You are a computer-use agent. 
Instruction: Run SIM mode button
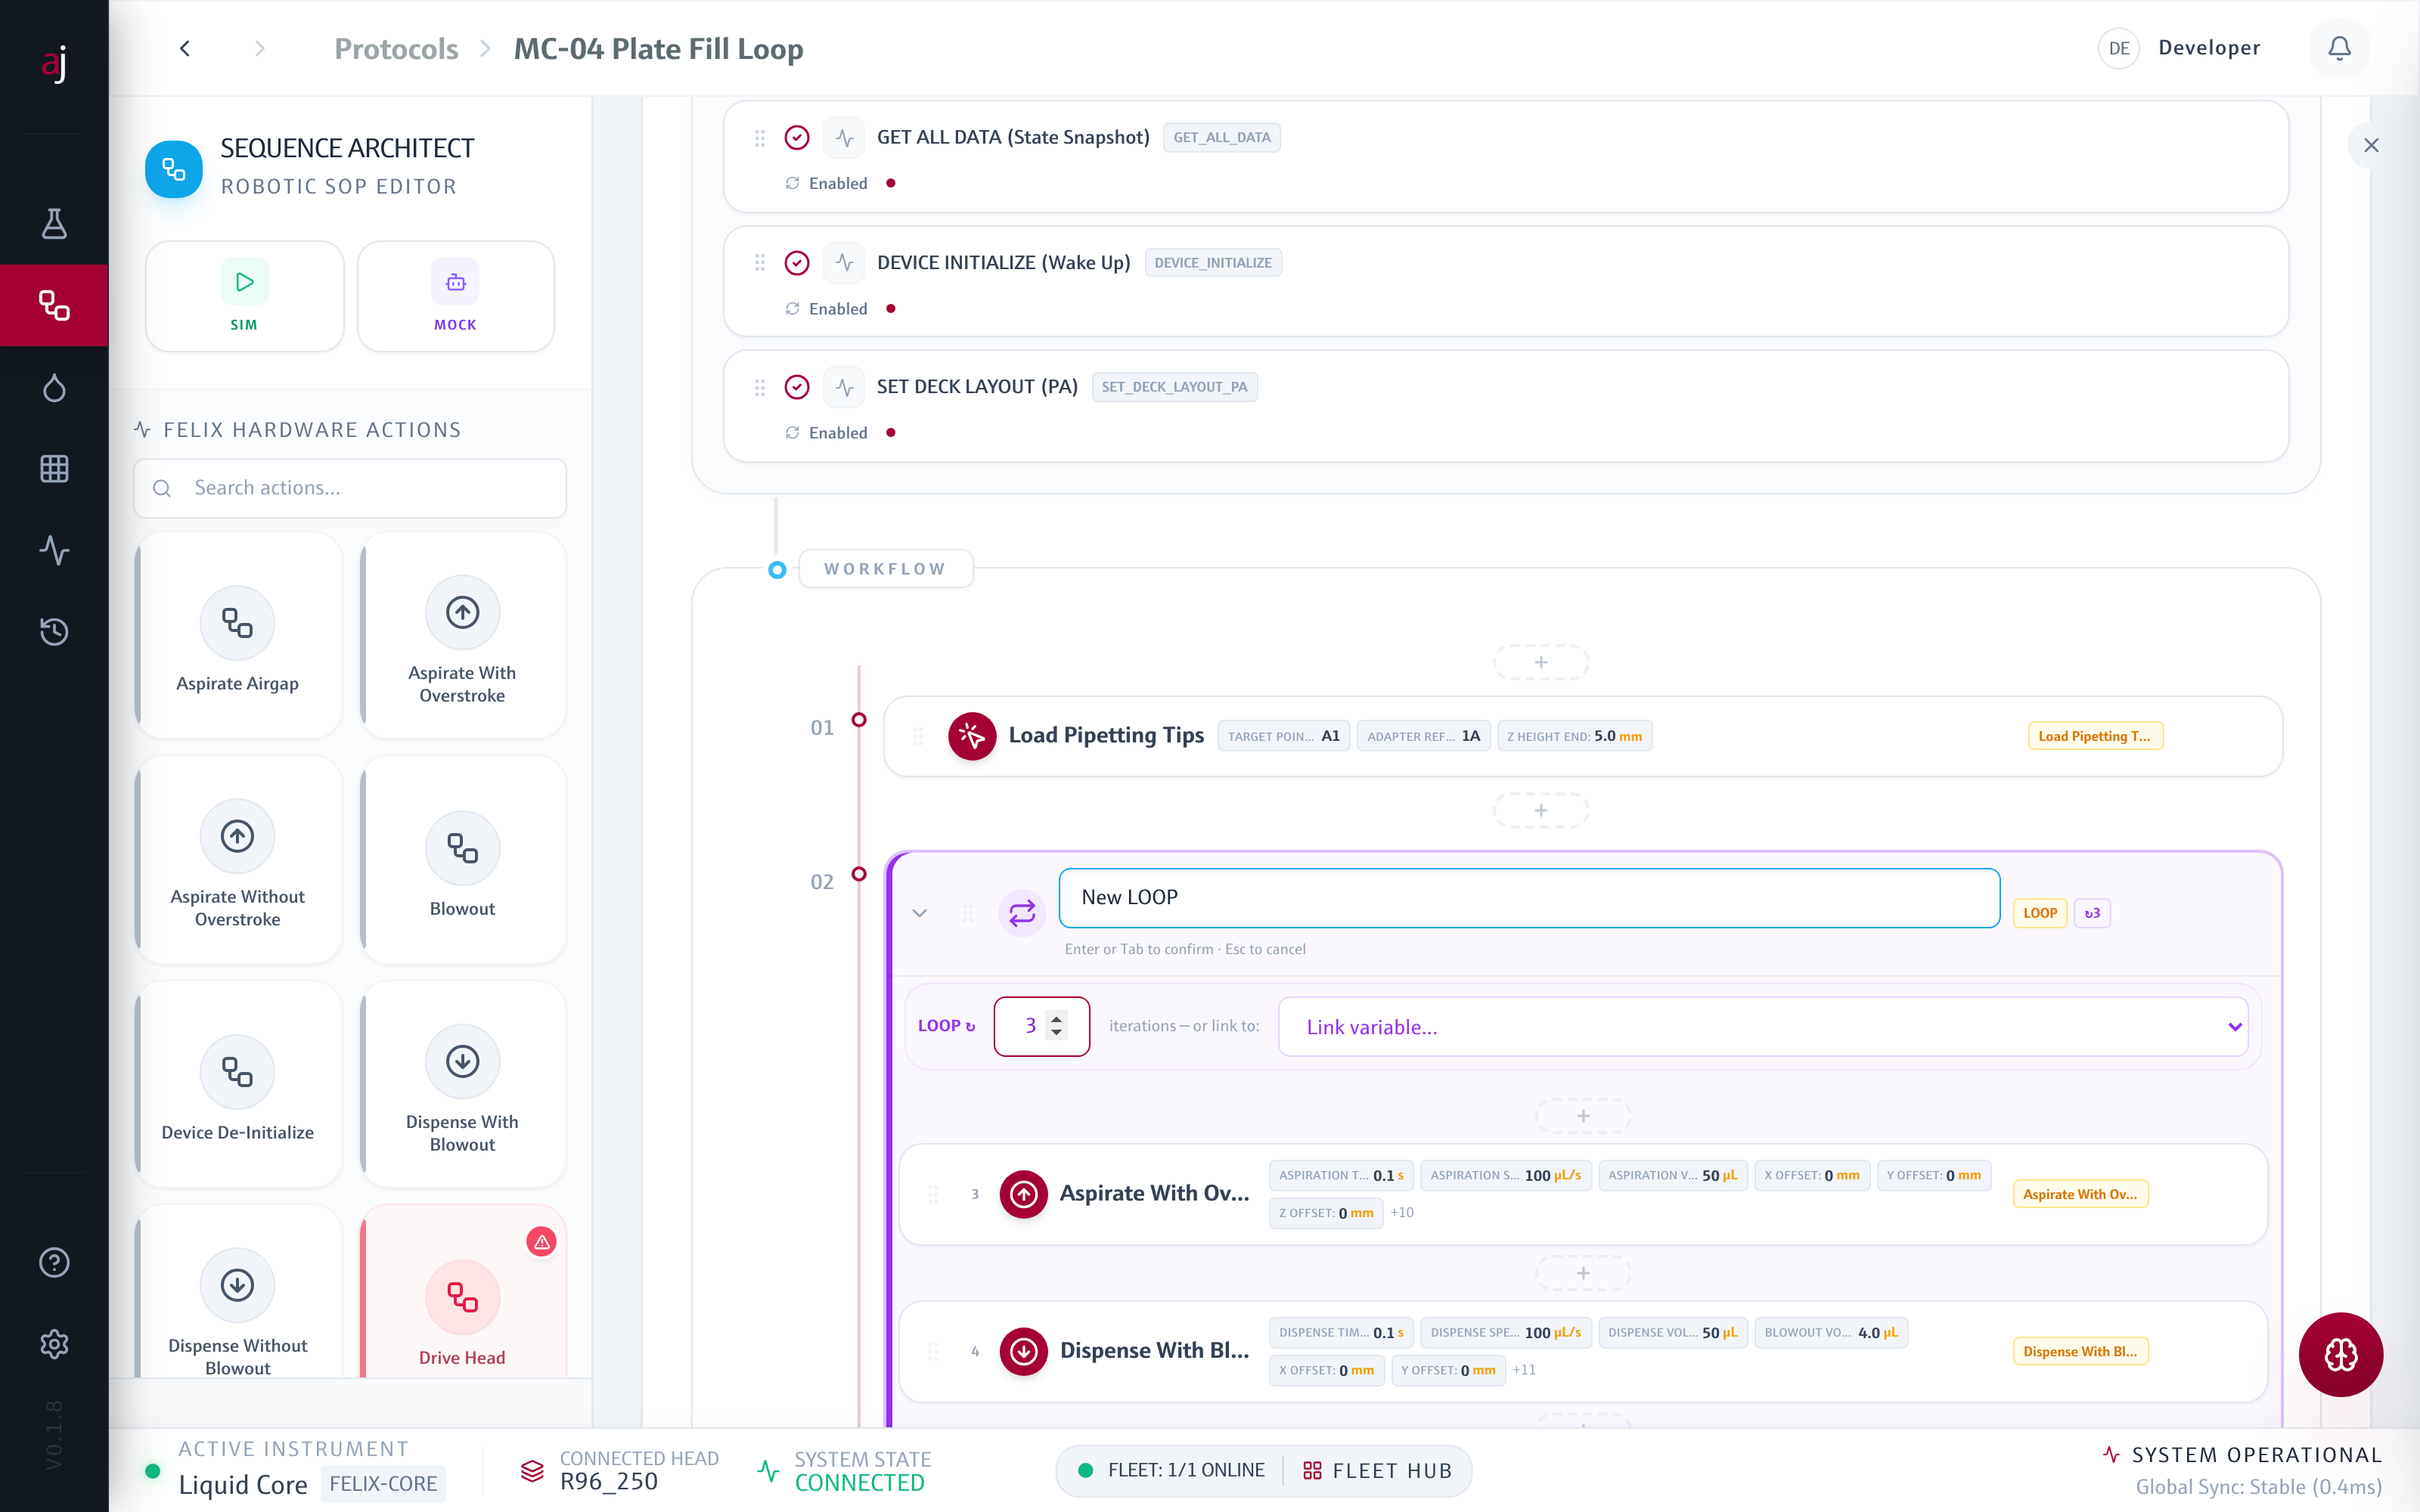coord(244,296)
